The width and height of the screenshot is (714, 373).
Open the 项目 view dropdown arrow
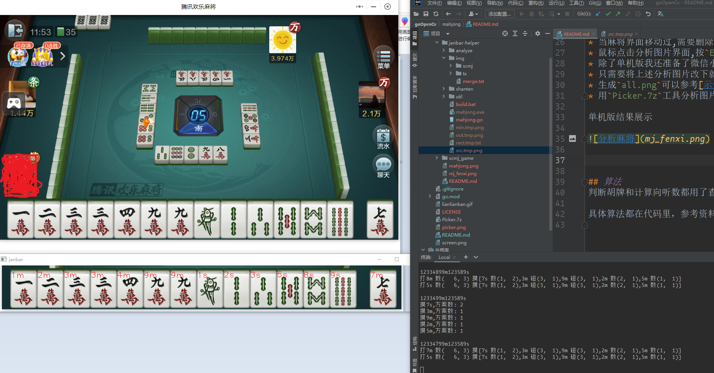tap(448, 34)
